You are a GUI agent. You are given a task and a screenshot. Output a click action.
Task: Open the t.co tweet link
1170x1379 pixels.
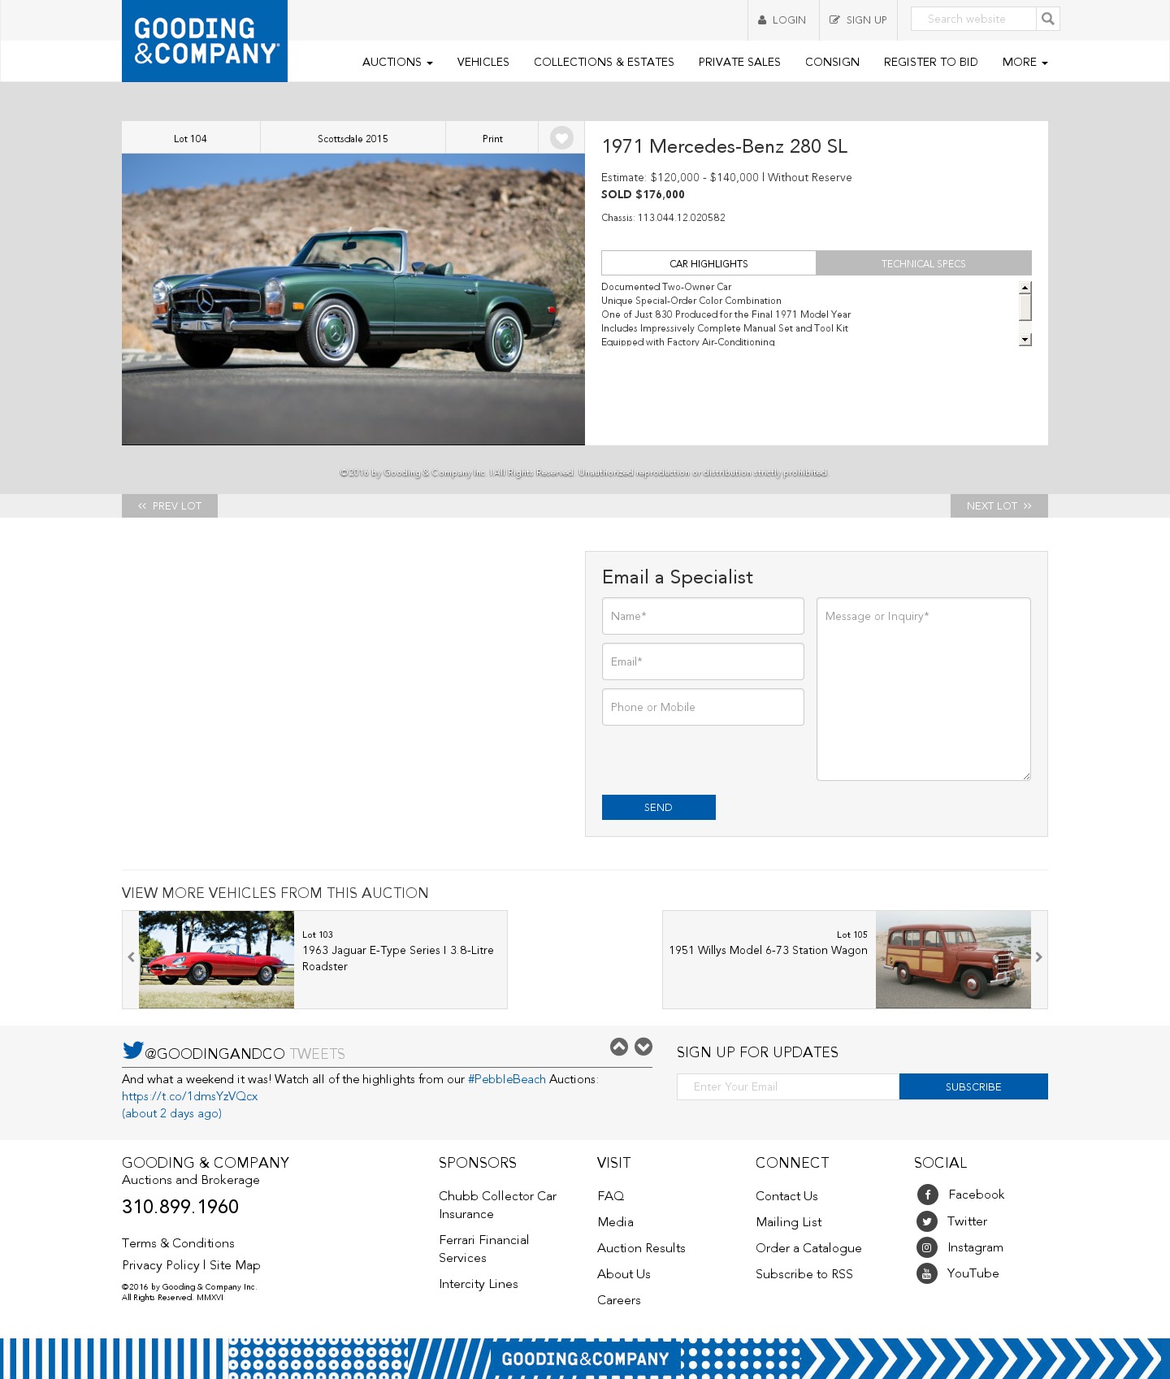tap(190, 1096)
